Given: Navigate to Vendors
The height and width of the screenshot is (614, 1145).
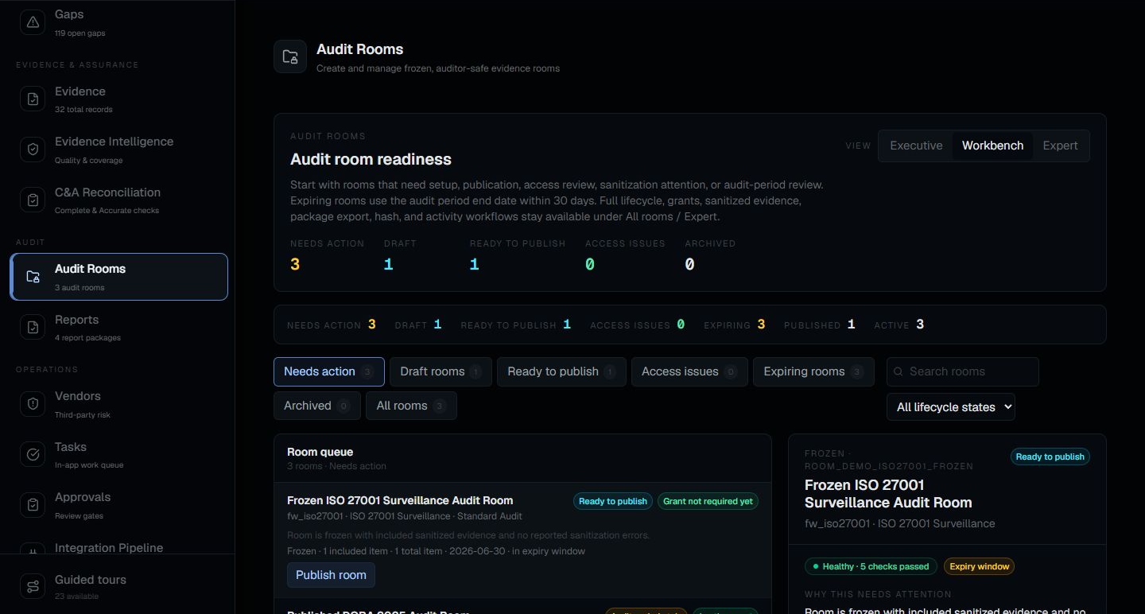Looking at the screenshot, I should (119, 404).
